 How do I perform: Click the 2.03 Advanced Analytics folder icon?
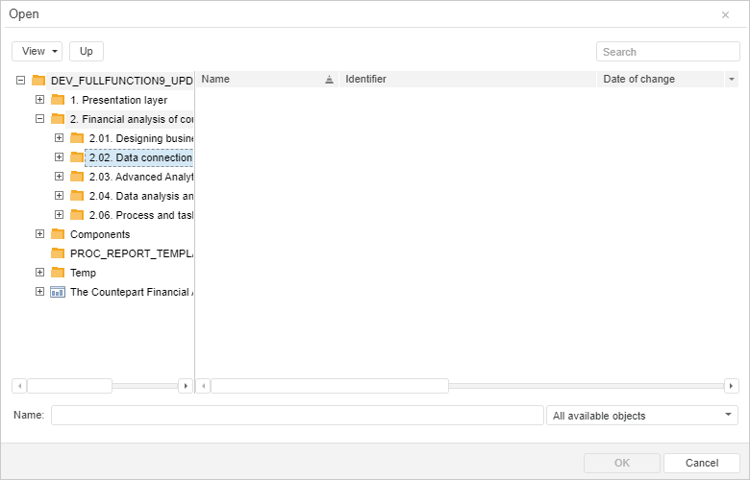coord(77,177)
